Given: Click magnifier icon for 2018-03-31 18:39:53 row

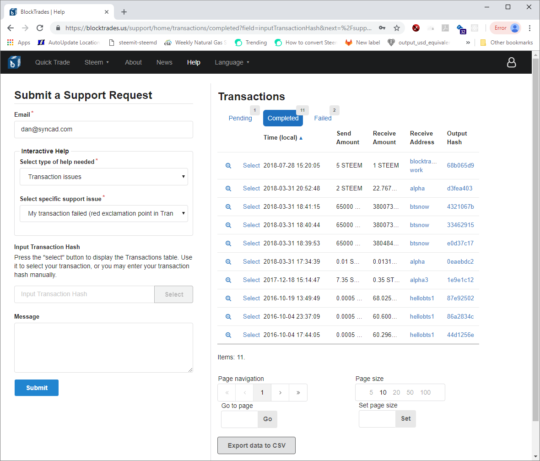Looking at the screenshot, I should click(228, 243).
